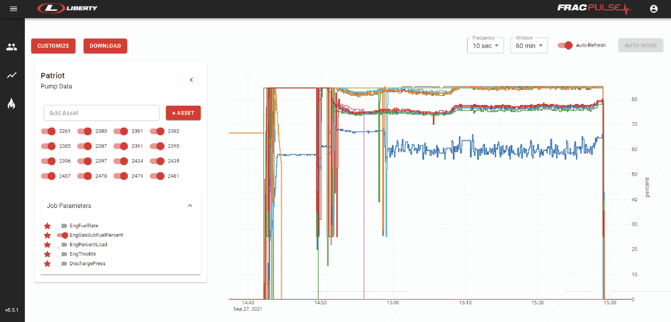This screenshot has width=671, height=322.
Task: Toggle off pump 2396
Action: 48,161
